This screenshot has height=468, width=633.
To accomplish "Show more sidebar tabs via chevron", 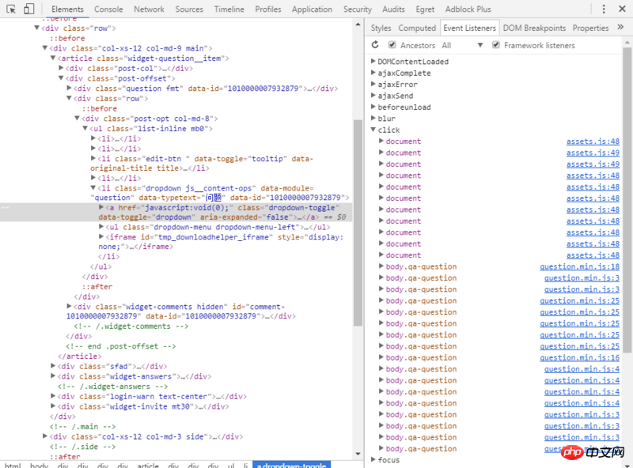I will [x=620, y=28].
